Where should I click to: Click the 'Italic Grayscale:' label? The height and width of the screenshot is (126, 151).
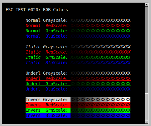pos(47,47)
